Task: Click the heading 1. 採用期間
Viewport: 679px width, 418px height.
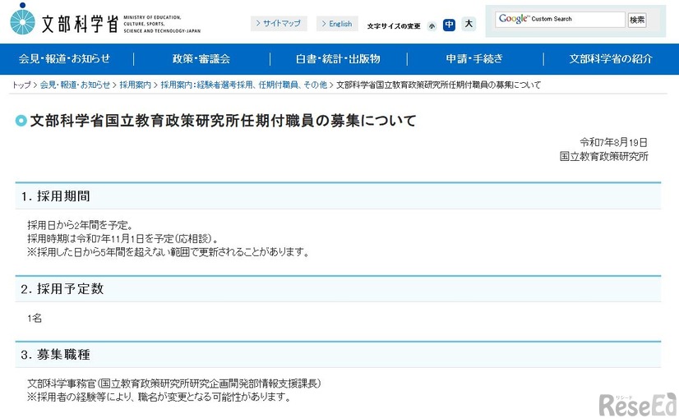Action: coord(55,196)
